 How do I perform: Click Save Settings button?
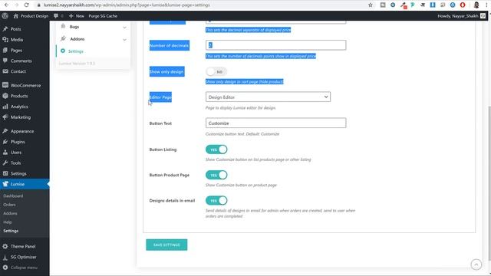tap(166, 245)
